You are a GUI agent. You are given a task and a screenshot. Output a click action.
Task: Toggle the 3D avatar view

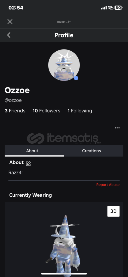(x=113, y=211)
